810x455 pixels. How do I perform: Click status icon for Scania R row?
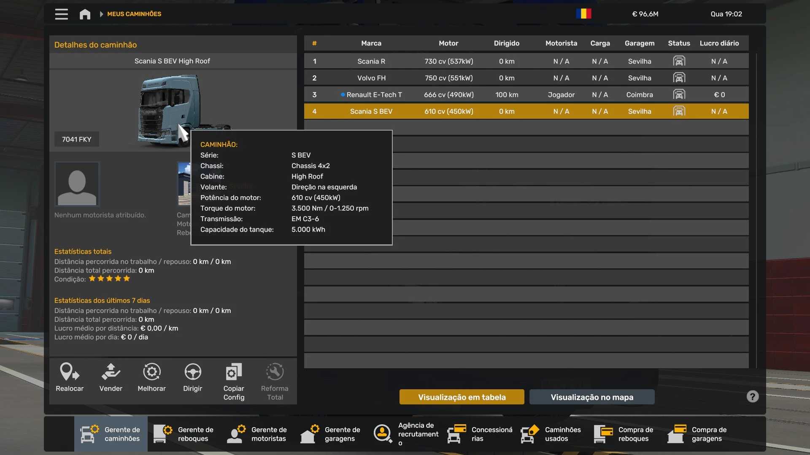click(x=679, y=61)
